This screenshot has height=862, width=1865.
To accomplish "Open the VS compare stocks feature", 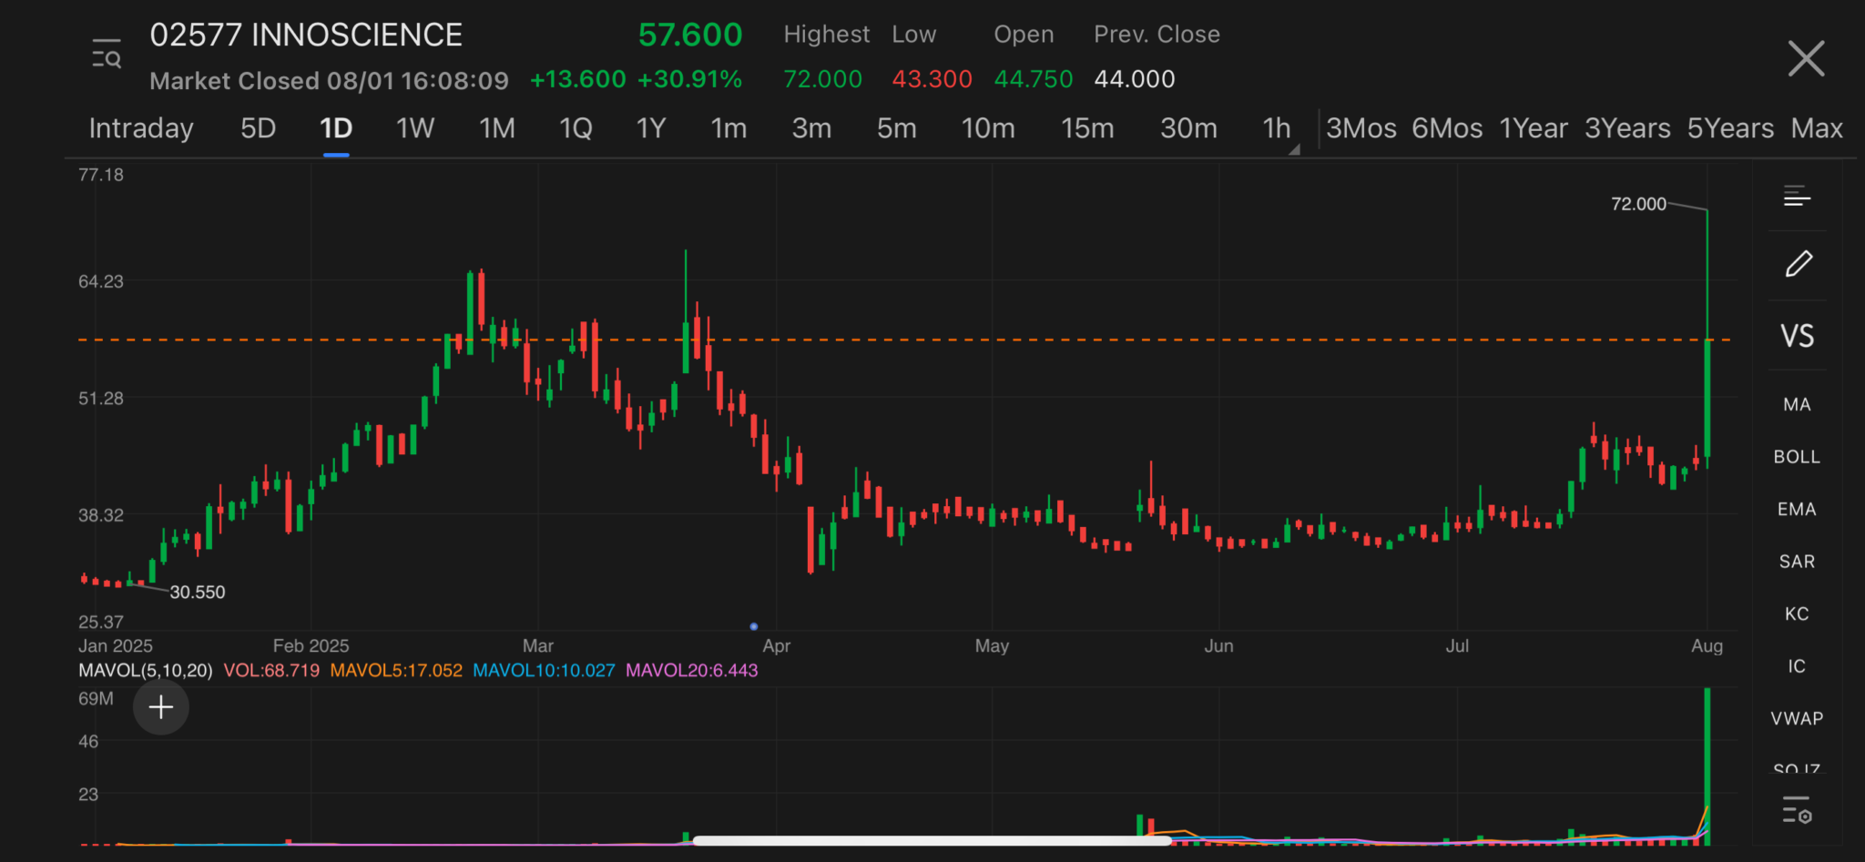I will pos(1797,336).
